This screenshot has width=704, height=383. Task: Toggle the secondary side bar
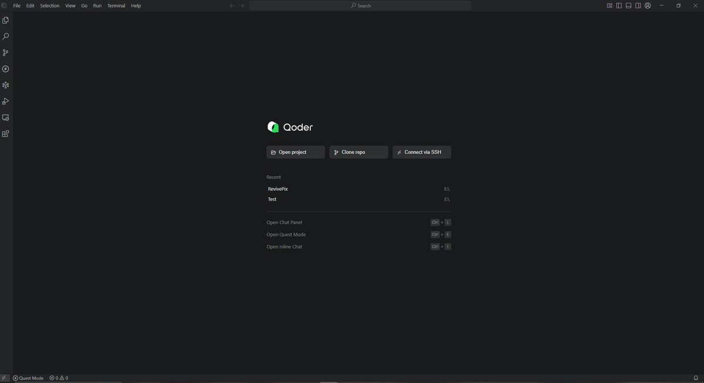coord(638,5)
